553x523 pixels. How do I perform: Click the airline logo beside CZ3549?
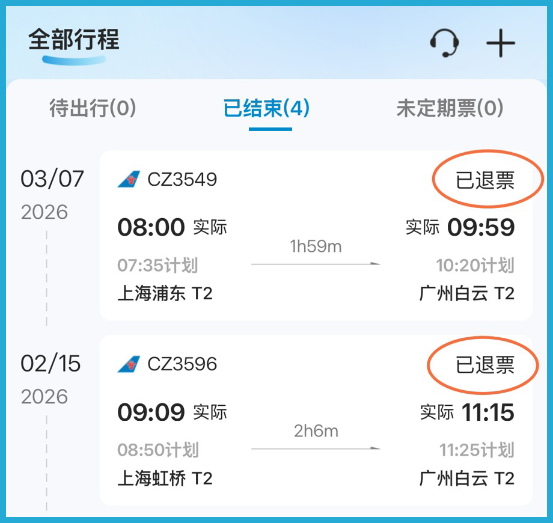tap(128, 179)
